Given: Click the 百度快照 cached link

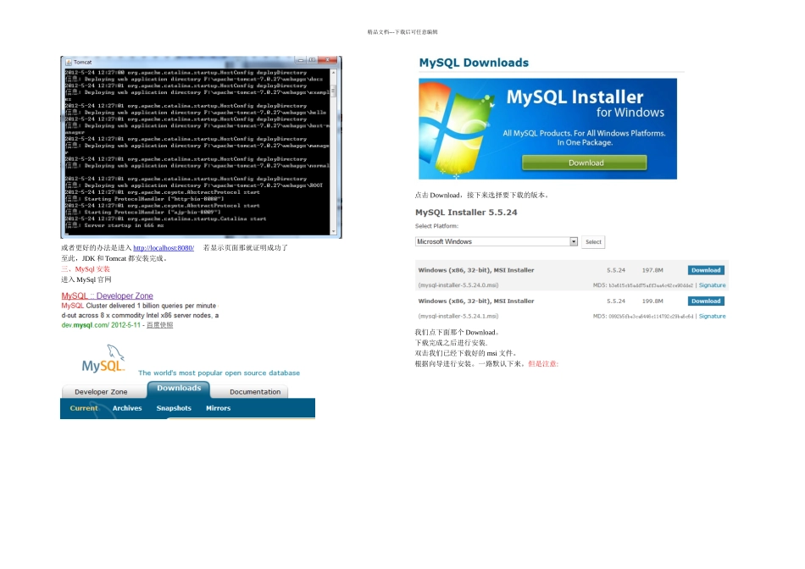Looking at the screenshot, I should pyautogui.click(x=159, y=325).
